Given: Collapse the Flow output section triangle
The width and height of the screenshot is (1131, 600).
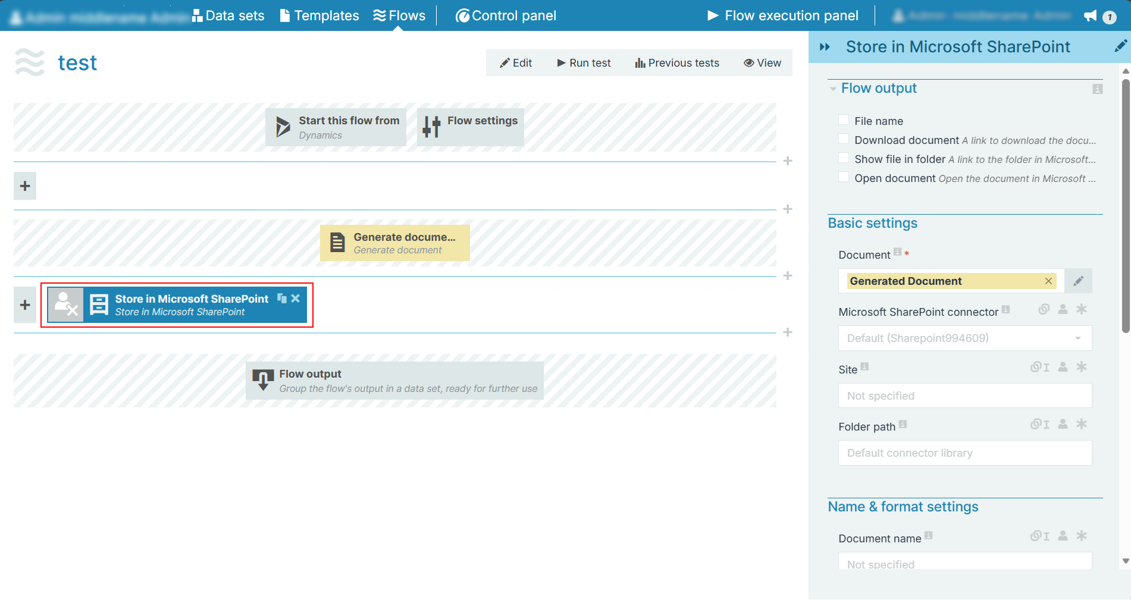Looking at the screenshot, I should (833, 89).
